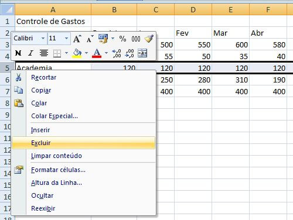Open the Calibri font name dropdown

point(43,38)
